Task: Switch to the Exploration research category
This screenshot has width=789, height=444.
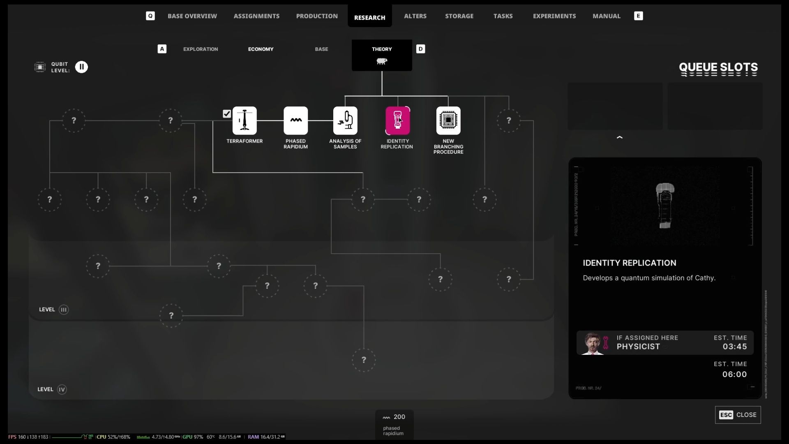Action: pos(201,49)
